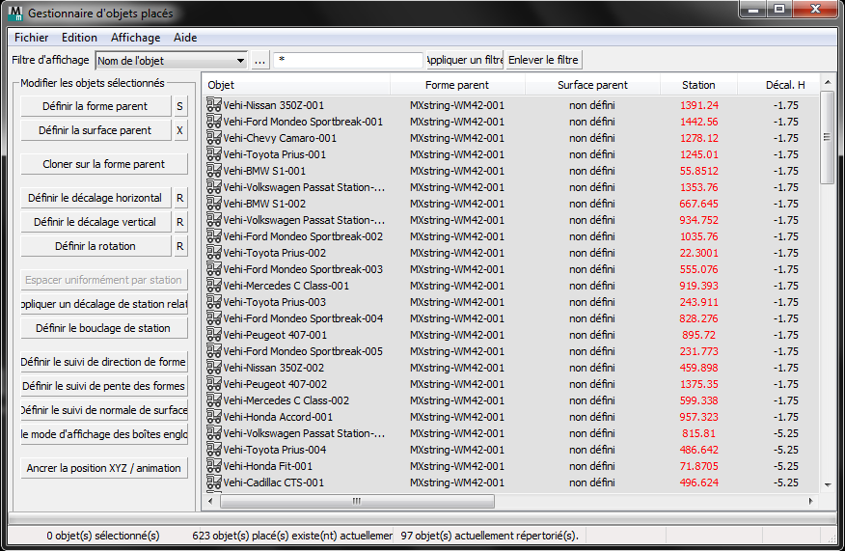This screenshot has height=551, width=845.
Task: Click the vertical scrollbar down arrow
Action: [x=828, y=484]
